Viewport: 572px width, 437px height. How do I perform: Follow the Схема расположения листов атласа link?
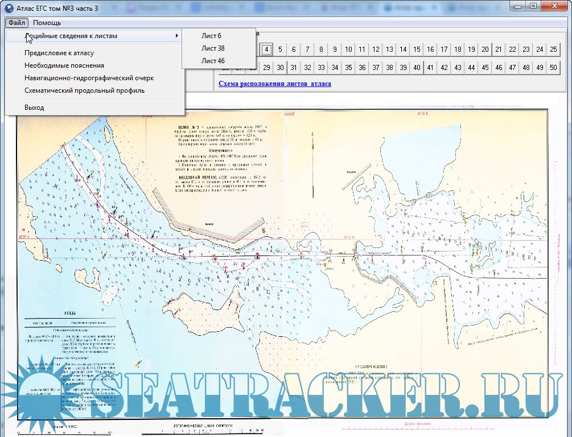[275, 84]
